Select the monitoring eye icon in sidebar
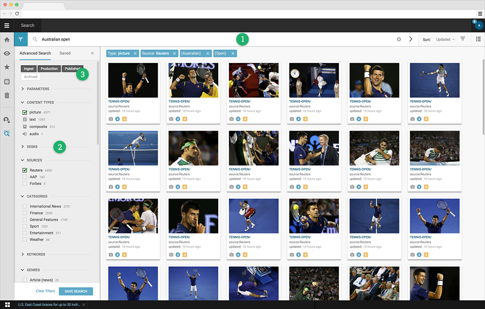 pyautogui.click(x=7, y=53)
